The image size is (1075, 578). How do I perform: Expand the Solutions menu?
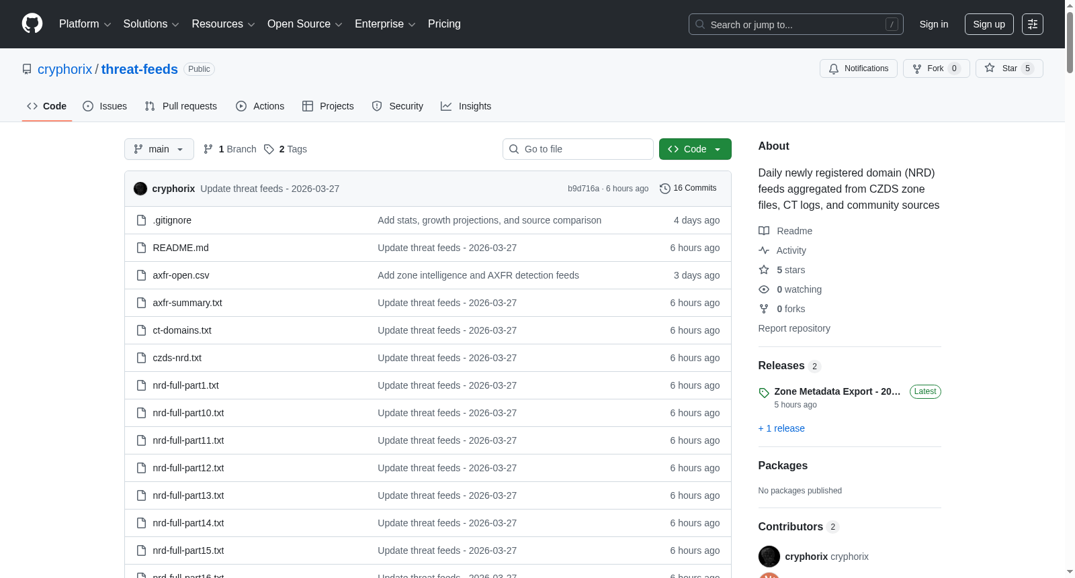pos(151,24)
